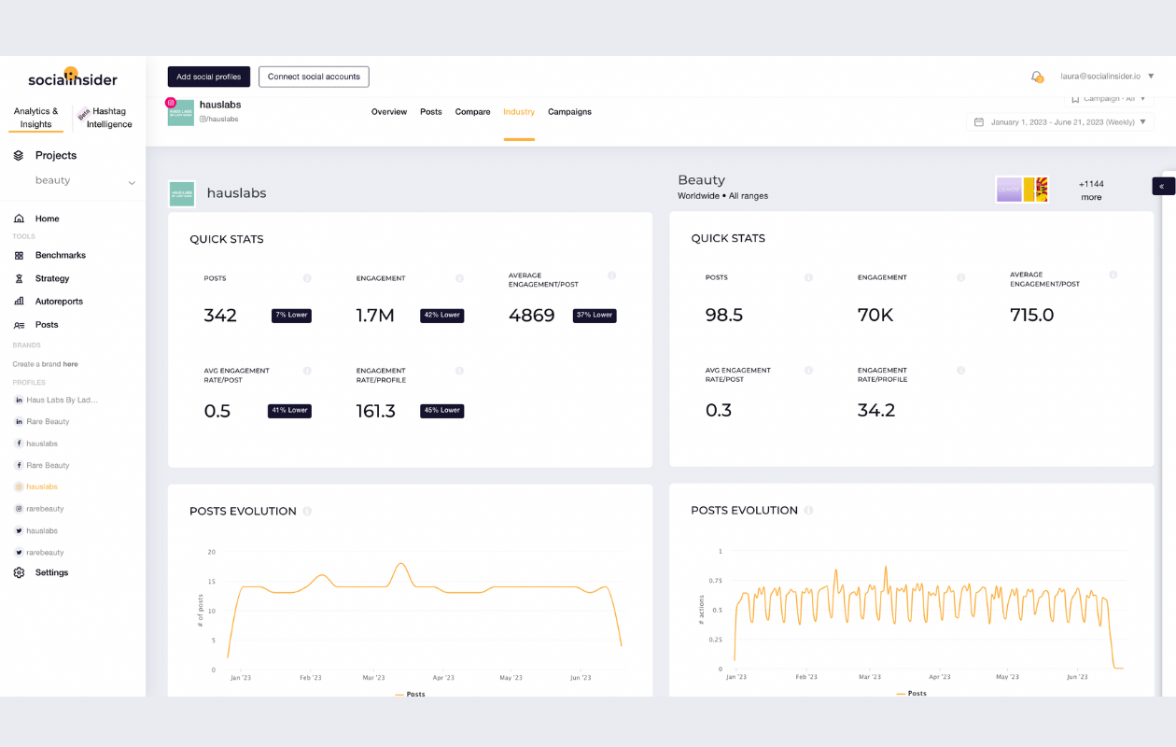Click info icon next to hauslabs ENGAGEMENT stat
The height and width of the screenshot is (747, 1176).
click(x=459, y=278)
